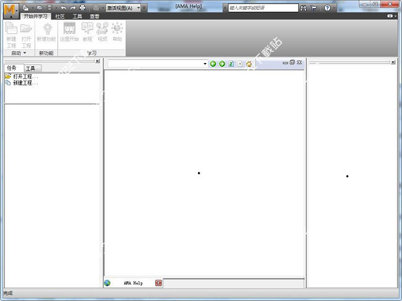
Task: Go to browser home page icon
Action: [x=249, y=64]
